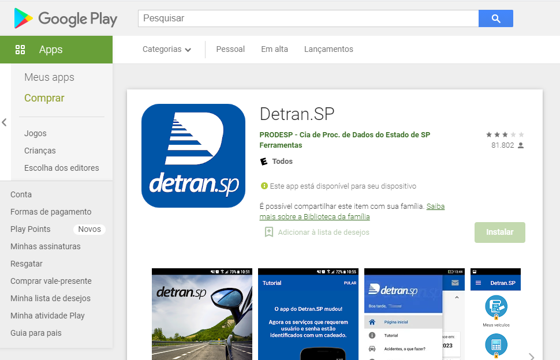Open the Em alta tab
This screenshot has width=560, height=360.
pos(274,49)
